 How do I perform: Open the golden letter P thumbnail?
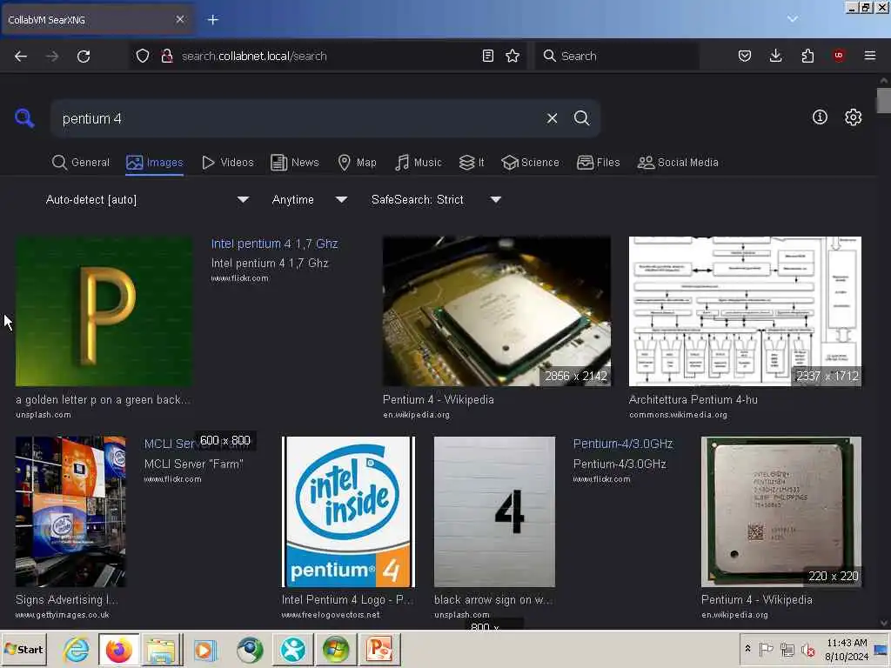point(104,311)
